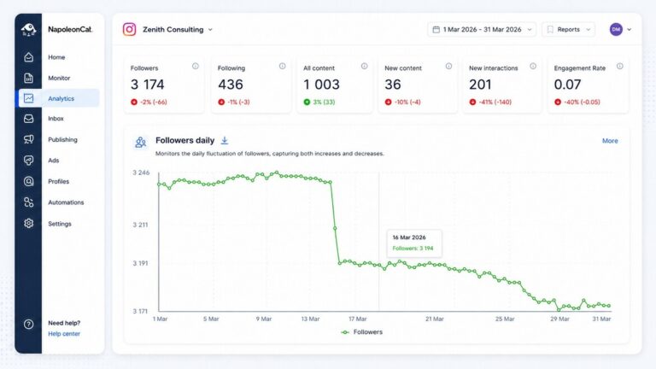Image resolution: width=656 pixels, height=369 pixels.
Task: Click the Profiles icon in sidebar
Action: tap(28, 181)
